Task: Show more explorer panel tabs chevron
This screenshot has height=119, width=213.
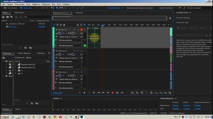Action: [49, 53]
